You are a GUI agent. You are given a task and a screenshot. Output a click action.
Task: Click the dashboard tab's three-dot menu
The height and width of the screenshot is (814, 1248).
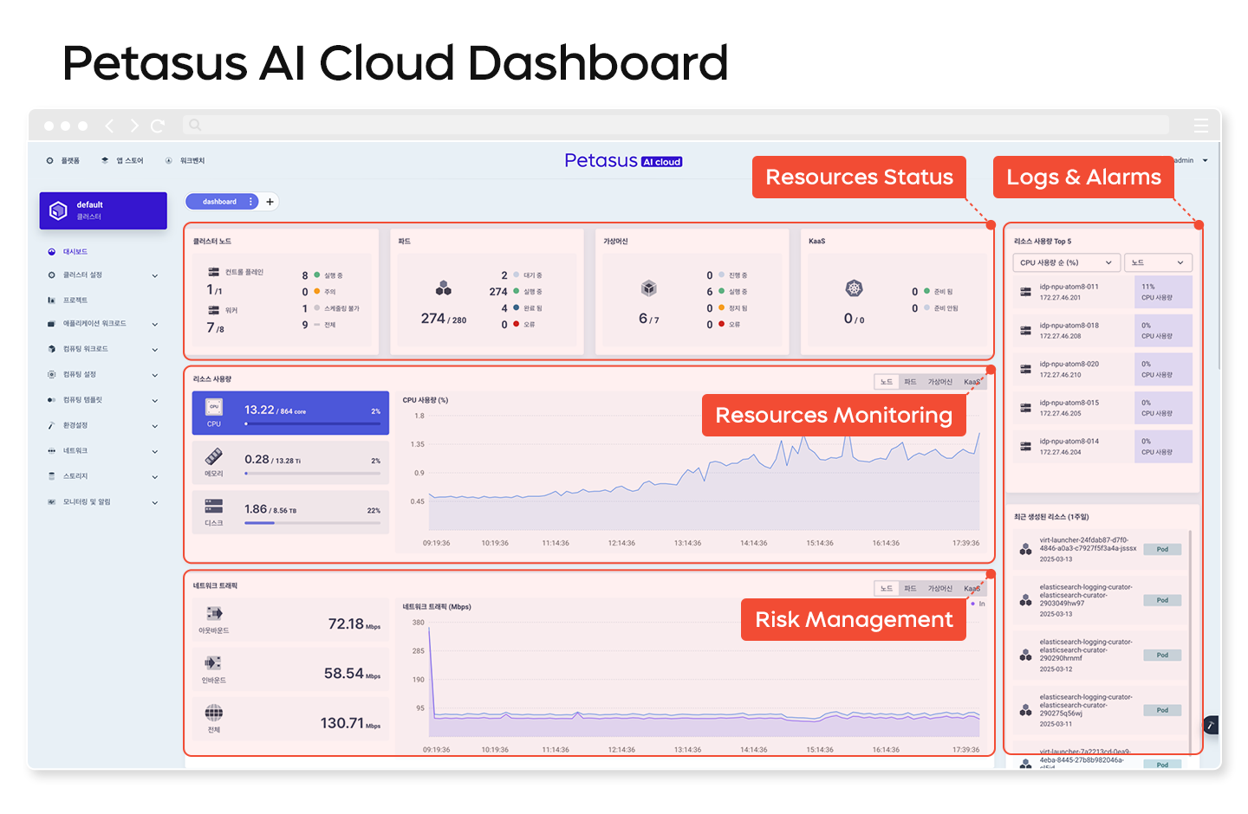251,202
